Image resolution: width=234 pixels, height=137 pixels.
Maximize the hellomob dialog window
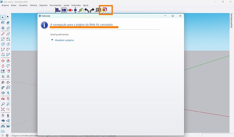173,16
